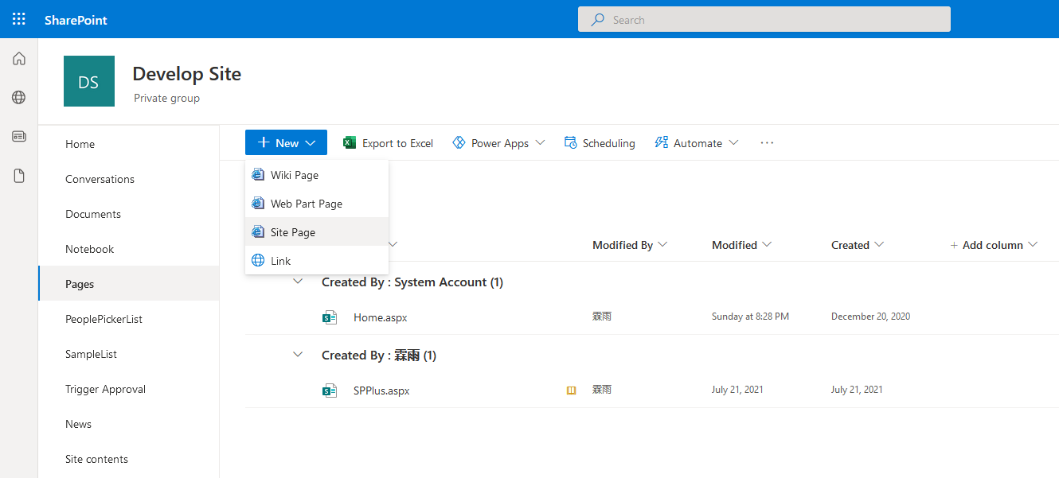The image size is (1059, 478).
Task: Click the Excel icon on Export to Excel
Action: [349, 142]
